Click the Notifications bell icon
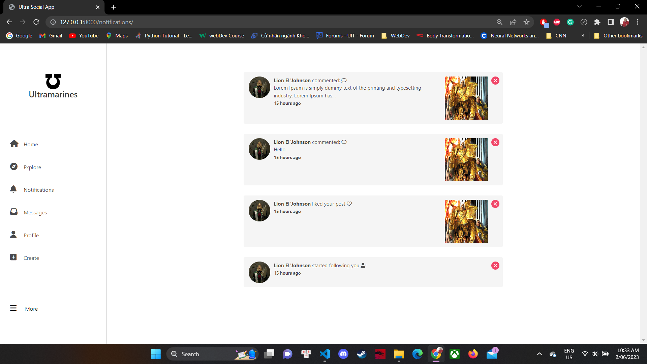 (x=13, y=189)
